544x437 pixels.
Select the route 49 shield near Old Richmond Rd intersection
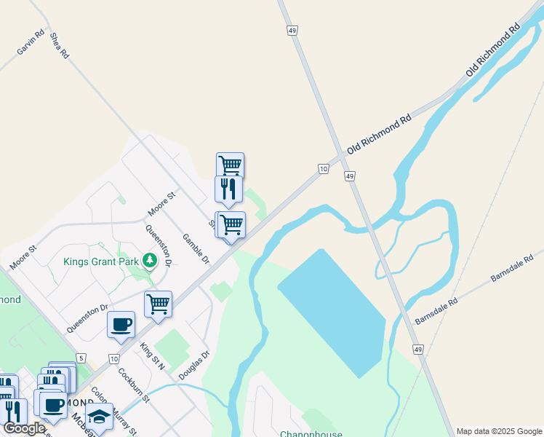tap(350, 176)
